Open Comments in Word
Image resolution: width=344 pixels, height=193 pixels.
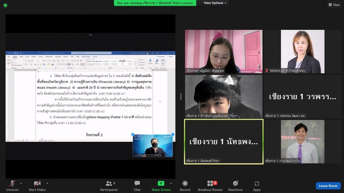click(x=160, y=57)
